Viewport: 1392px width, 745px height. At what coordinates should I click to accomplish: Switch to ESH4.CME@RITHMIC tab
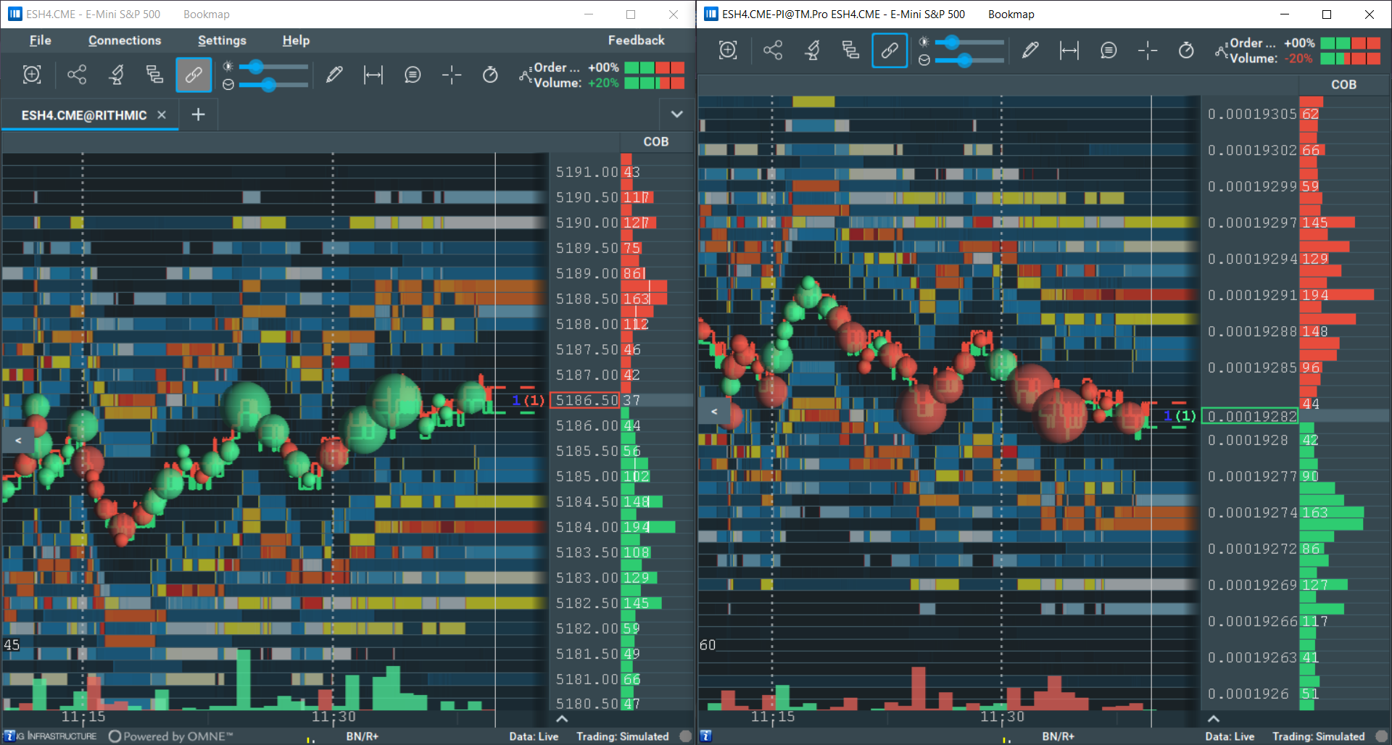coord(84,115)
